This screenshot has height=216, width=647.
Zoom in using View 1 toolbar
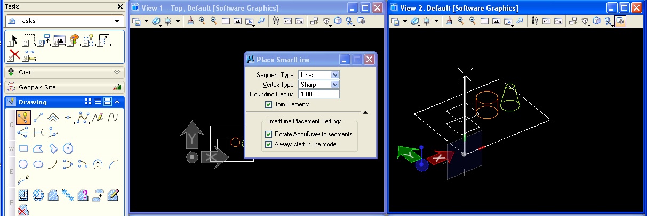(x=202, y=21)
